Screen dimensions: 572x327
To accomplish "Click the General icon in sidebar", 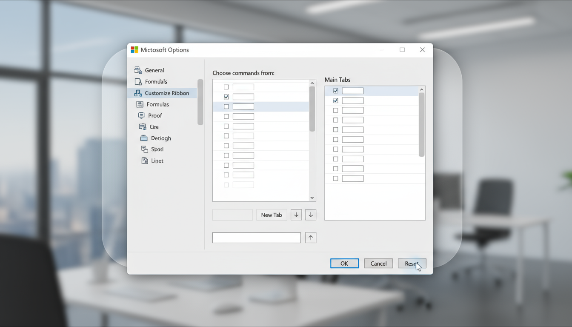I will [138, 70].
